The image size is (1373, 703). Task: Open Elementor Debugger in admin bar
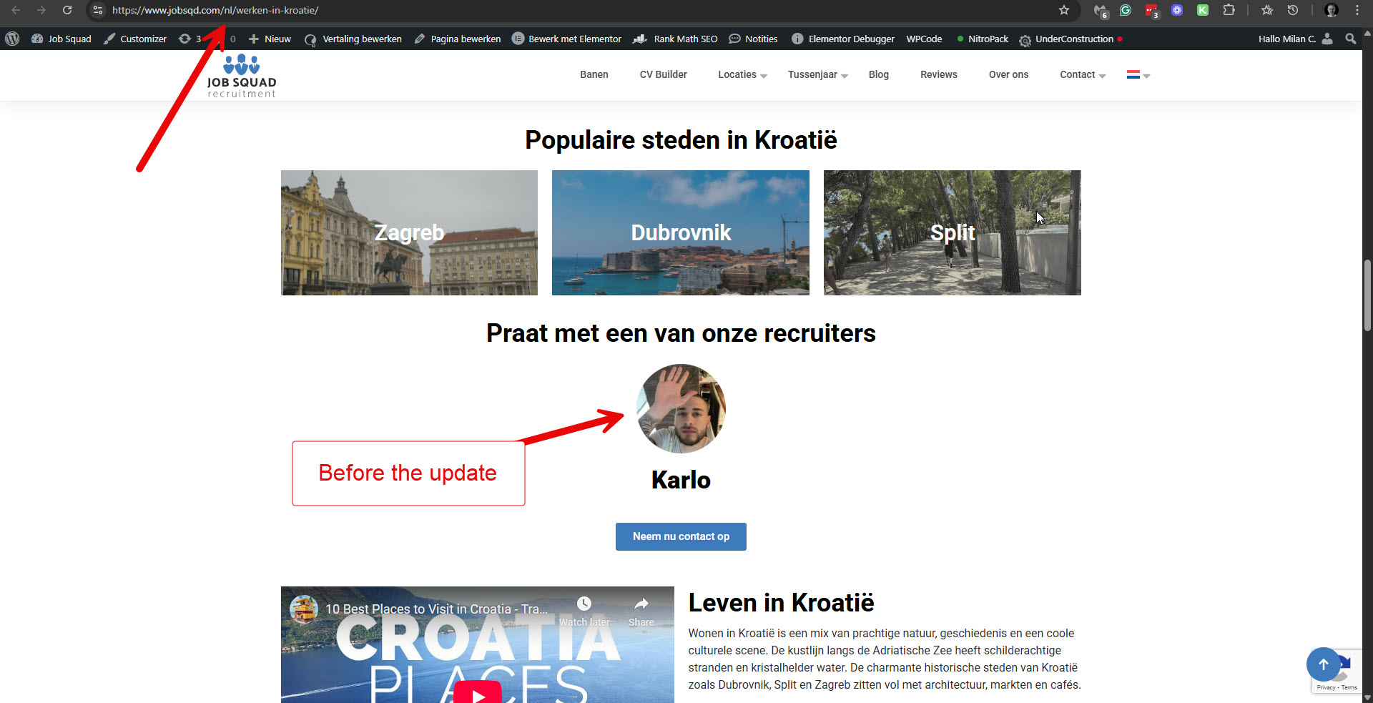click(843, 39)
